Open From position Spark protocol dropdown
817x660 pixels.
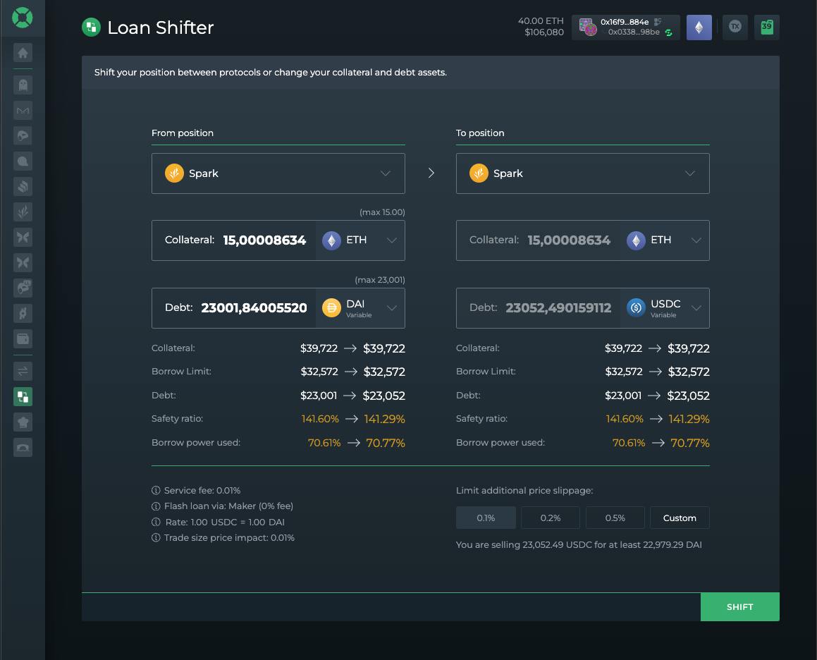click(x=278, y=173)
